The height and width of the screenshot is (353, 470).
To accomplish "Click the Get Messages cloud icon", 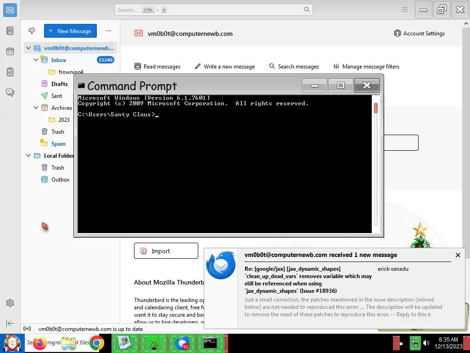I will (32, 31).
